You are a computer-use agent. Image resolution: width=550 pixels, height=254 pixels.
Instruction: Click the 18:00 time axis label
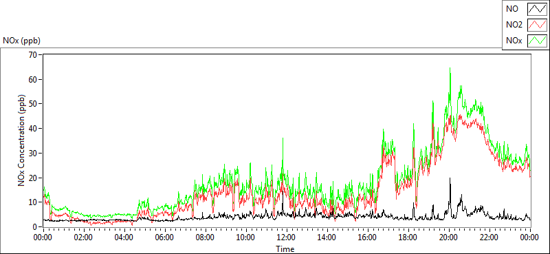pyautogui.click(x=408, y=237)
